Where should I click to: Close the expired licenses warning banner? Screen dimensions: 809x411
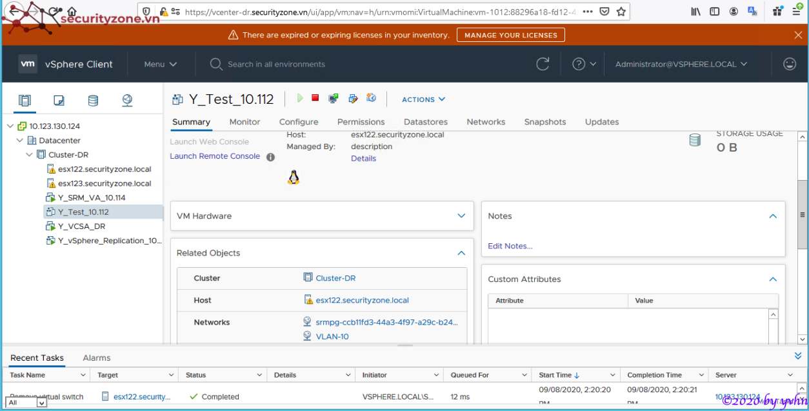[x=798, y=35]
